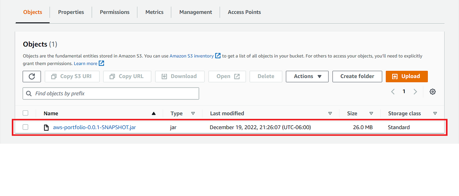
Task: Sort by Name ascending arrow
Action: click(153, 113)
